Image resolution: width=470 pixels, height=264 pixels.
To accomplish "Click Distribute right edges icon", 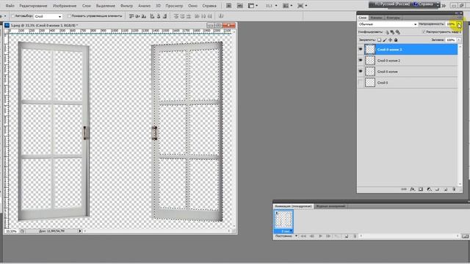I will [209, 16].
